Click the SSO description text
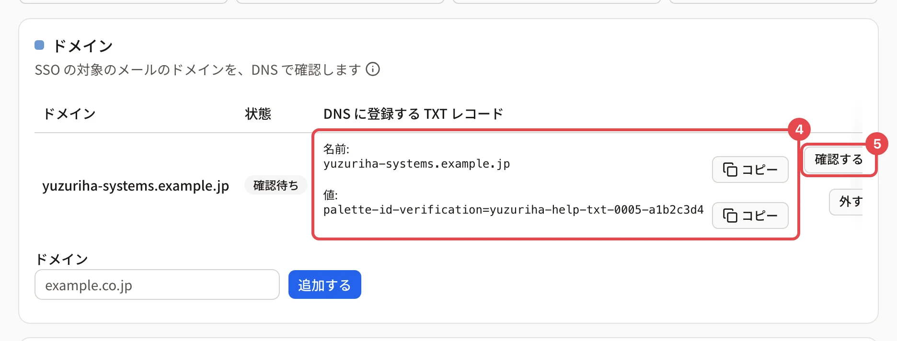Image resolution: width=897 pixels, height=341 pixels. pos(197,70)
